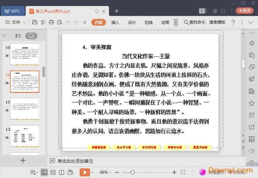Click the magnifier icon in command search

tap(186, 22)
